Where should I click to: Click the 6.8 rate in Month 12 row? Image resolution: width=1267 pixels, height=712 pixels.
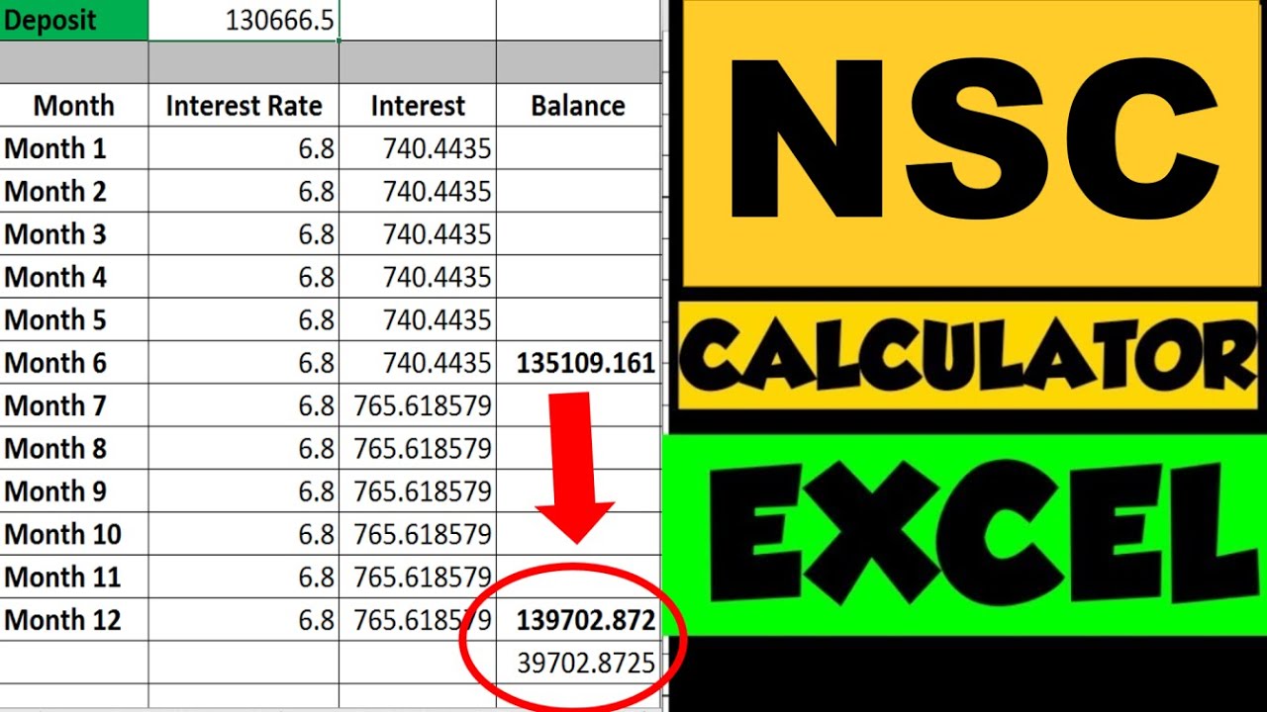click(x=244, y=620)
